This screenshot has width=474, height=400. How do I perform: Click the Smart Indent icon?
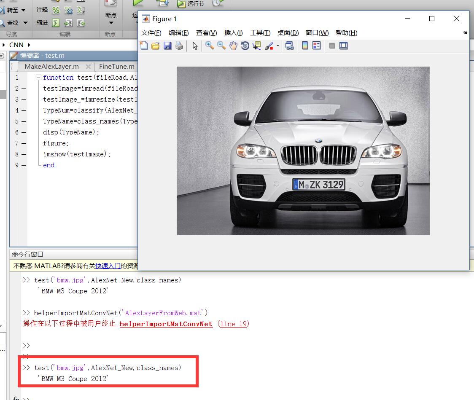[x=56, y=23]
